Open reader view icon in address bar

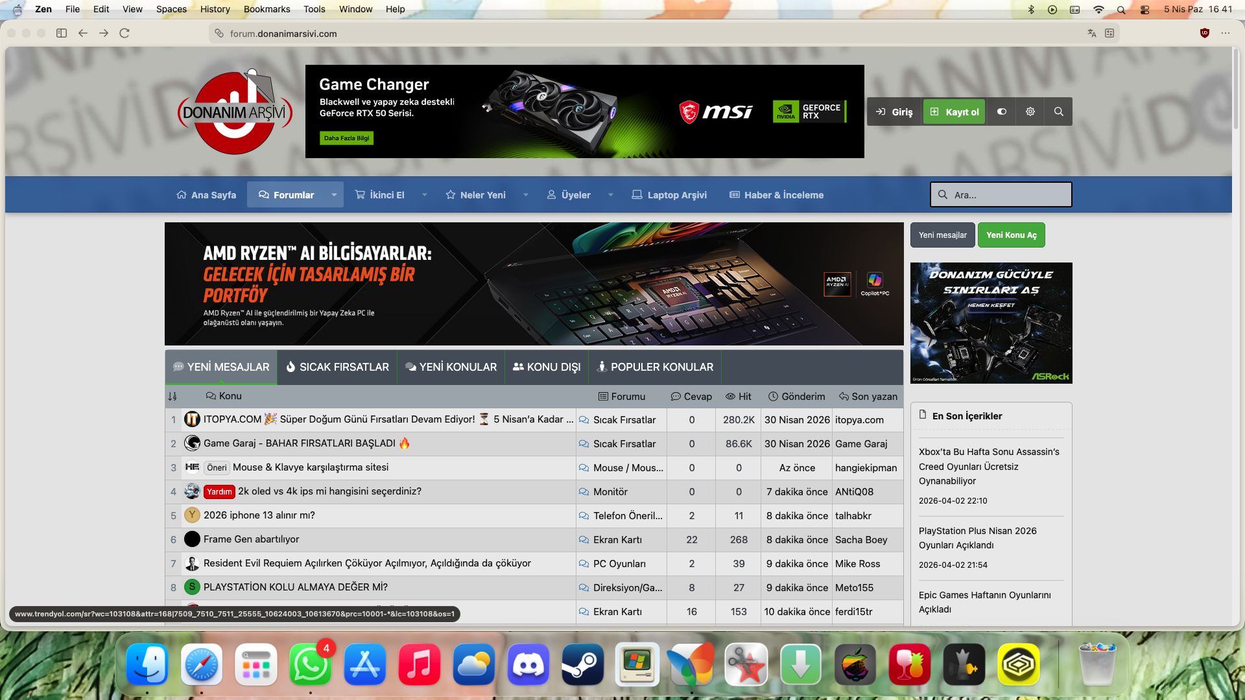[1109, 33]
